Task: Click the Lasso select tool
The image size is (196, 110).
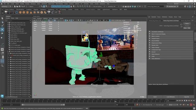Action: [x=2, y=22]
